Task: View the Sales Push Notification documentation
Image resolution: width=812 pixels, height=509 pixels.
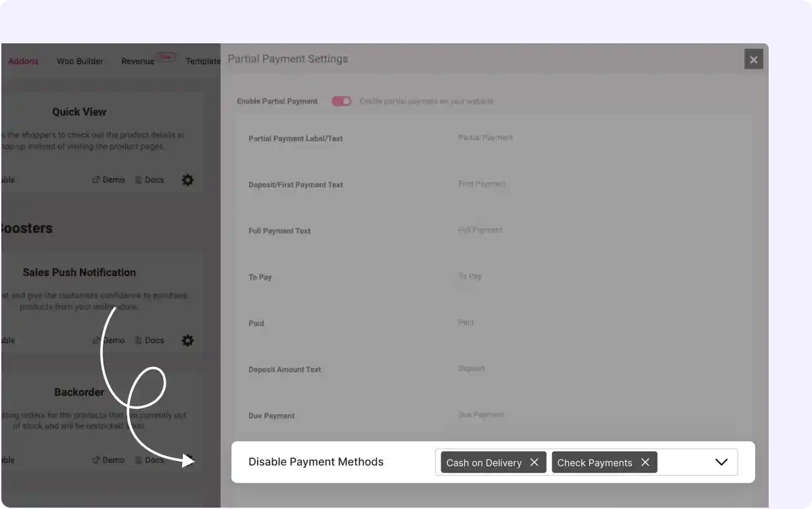Action: (x=150, y=340)
